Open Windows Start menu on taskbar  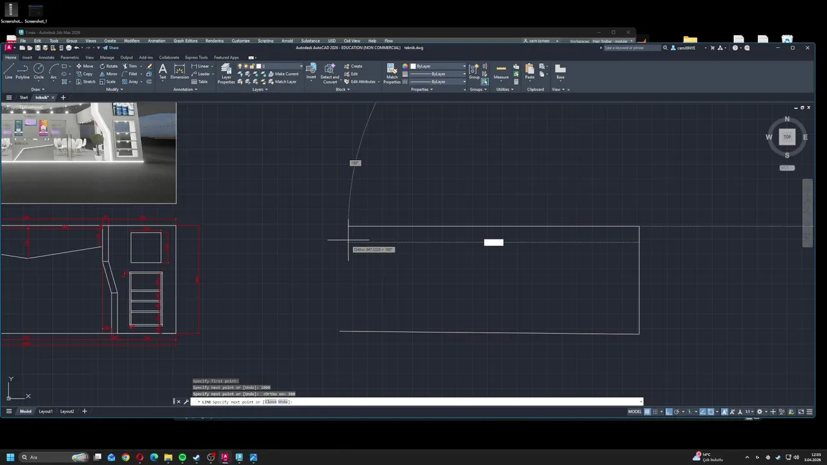pos(10,457)
